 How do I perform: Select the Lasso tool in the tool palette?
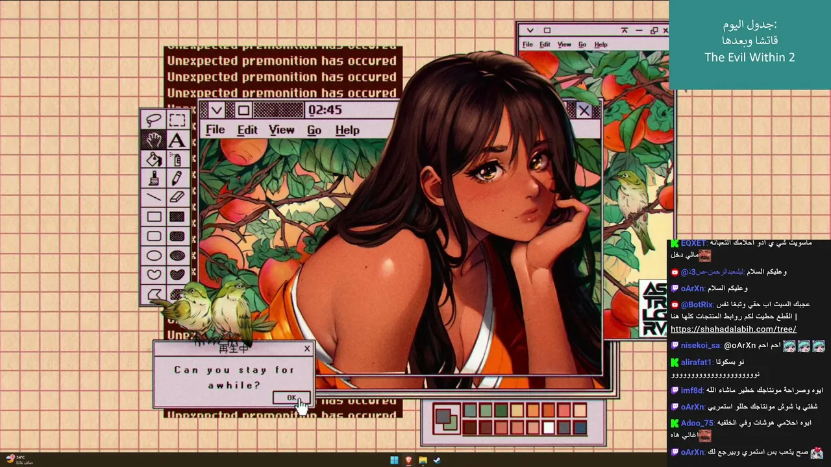[x=154, y=120]
